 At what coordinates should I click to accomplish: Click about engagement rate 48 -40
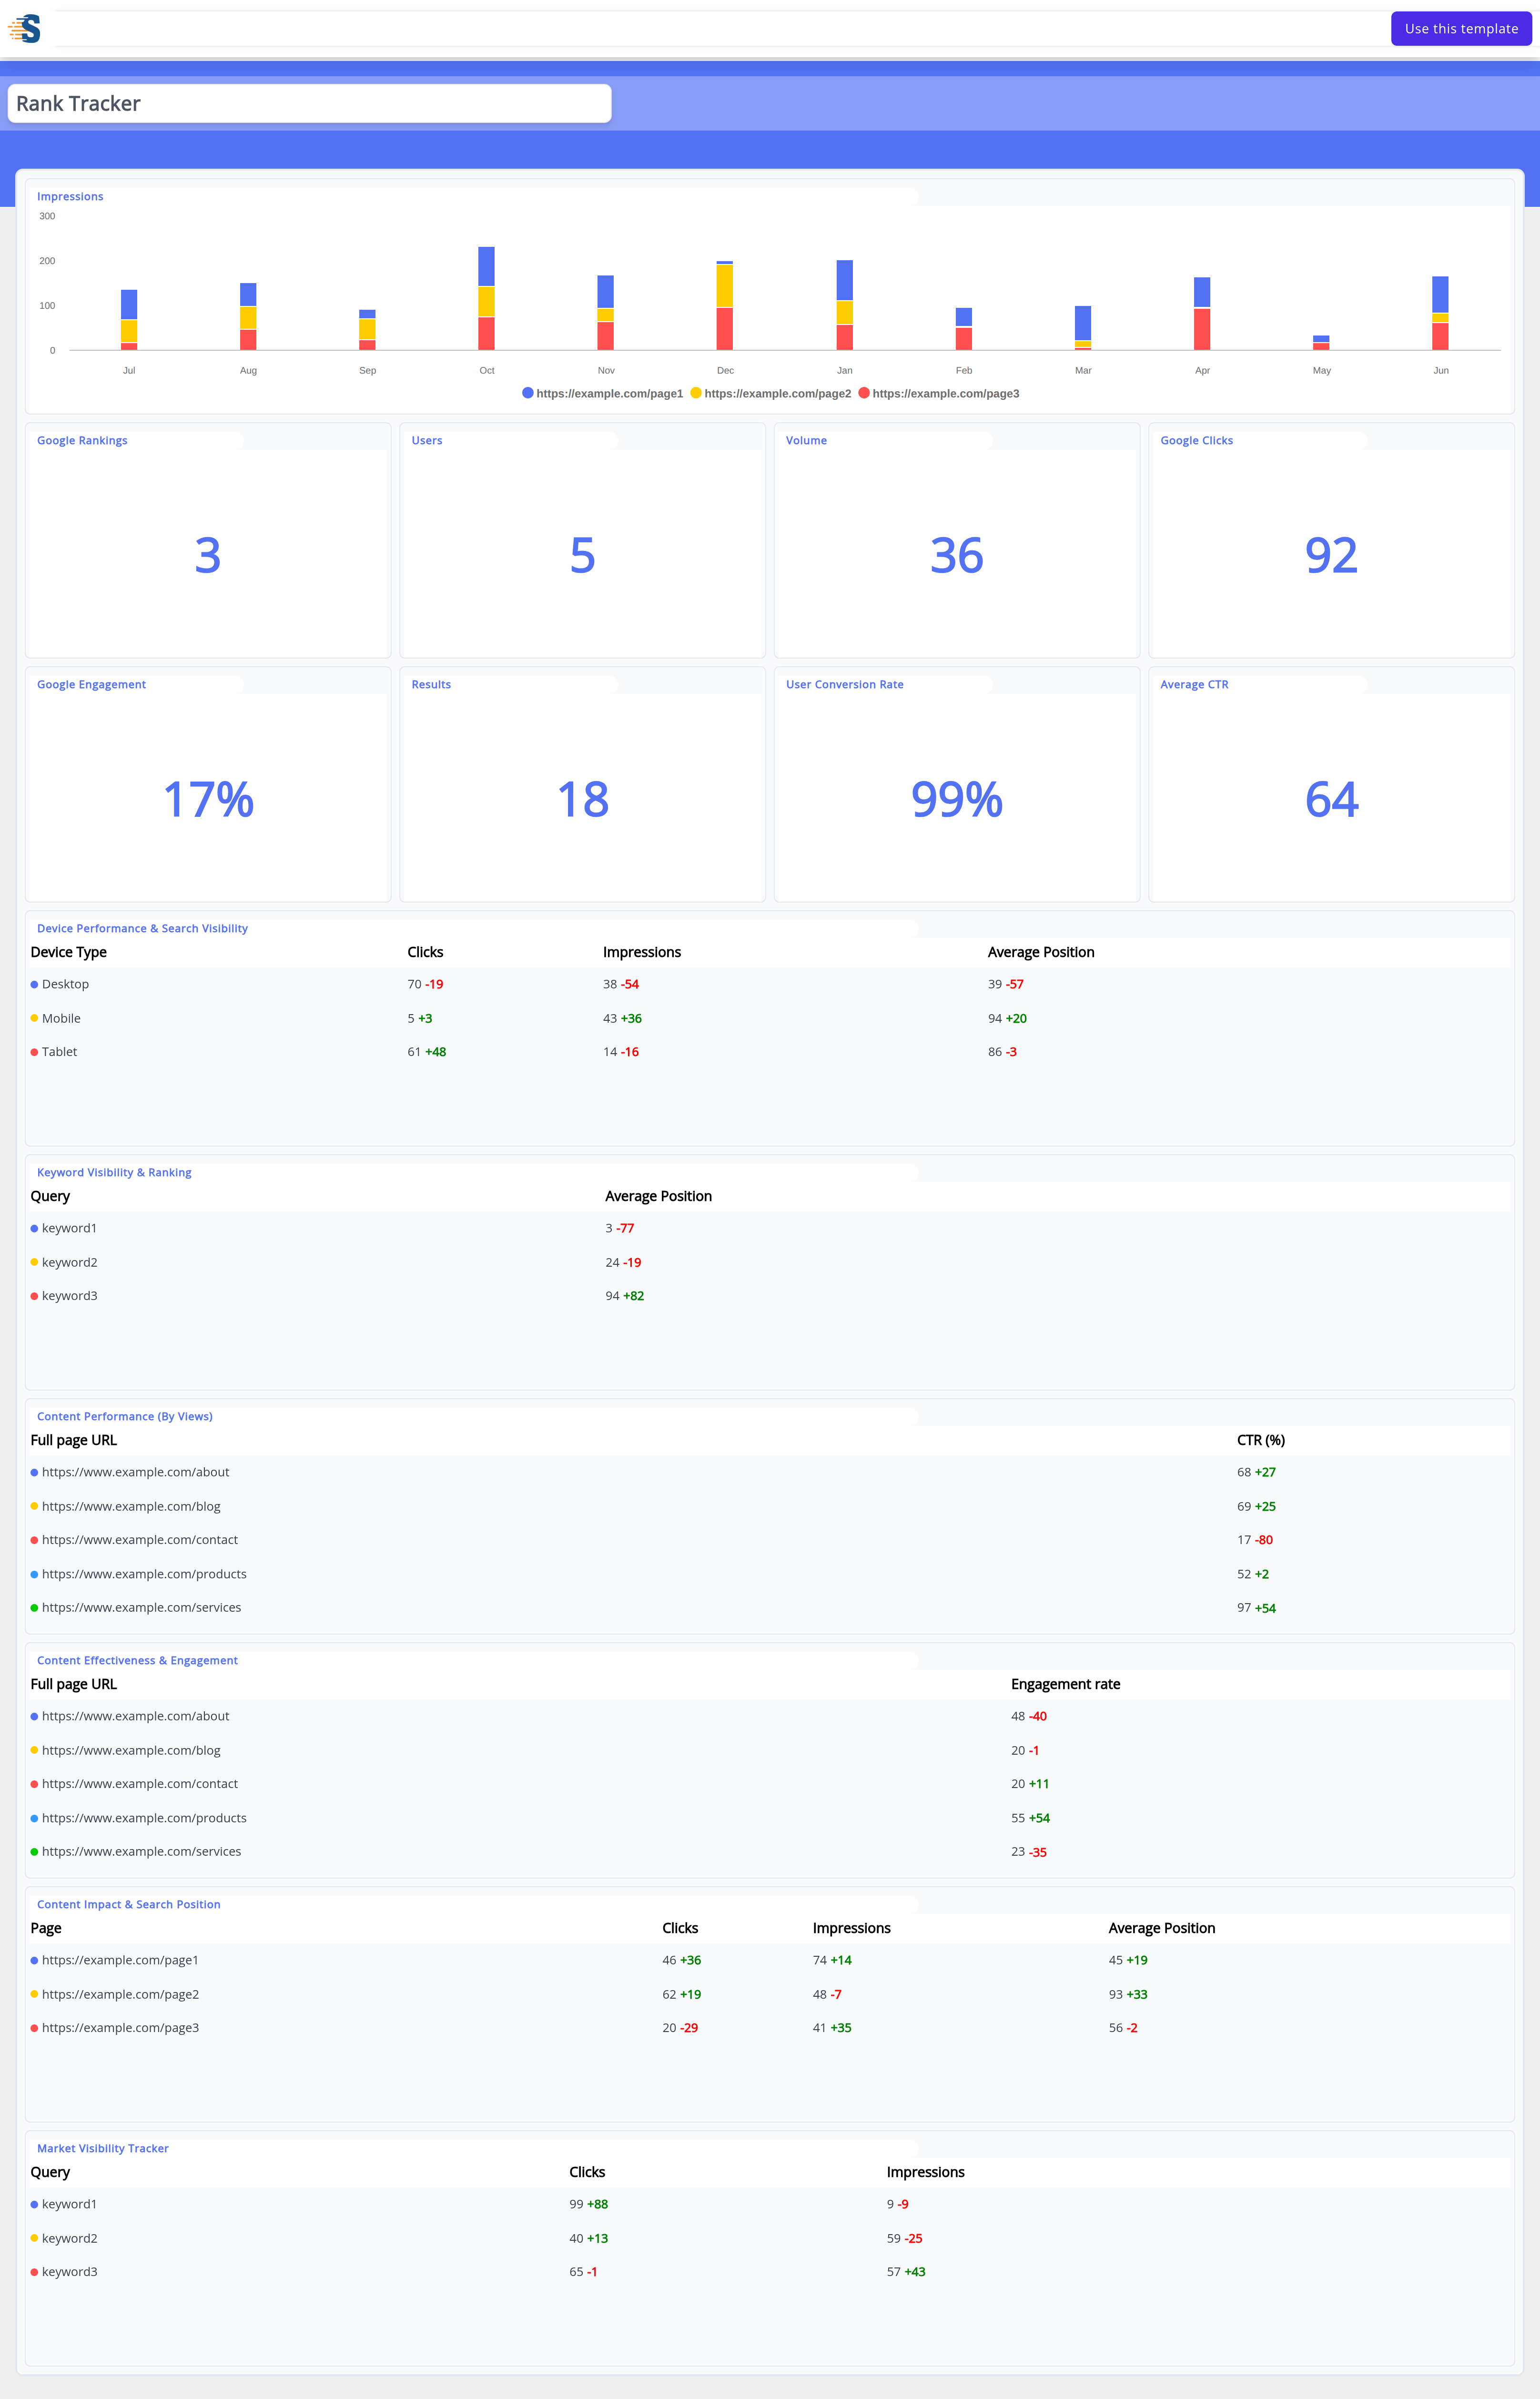click(1029, 1716)
